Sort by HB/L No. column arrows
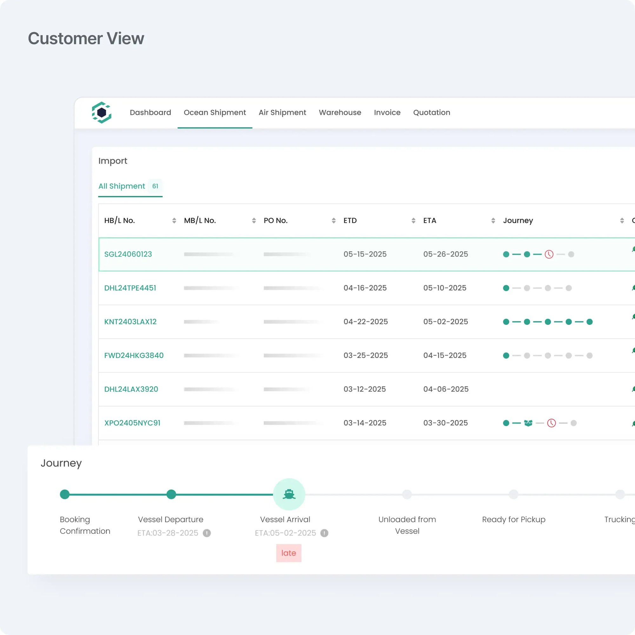 click(x=174, y=221)
